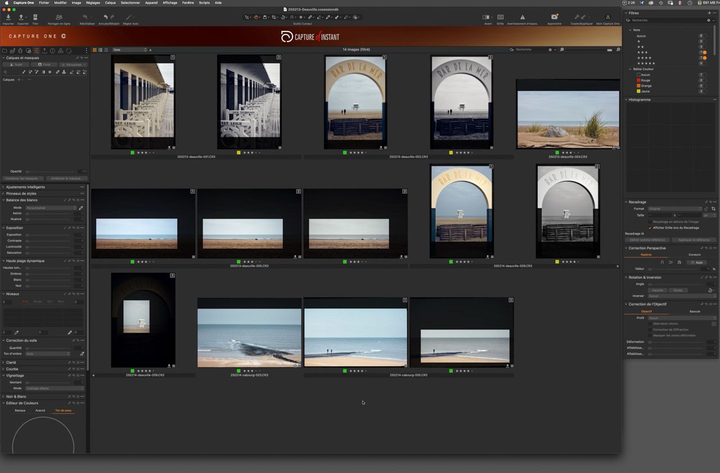Uncheck Afficher Grille lors du Recadrage

[650, 228]
